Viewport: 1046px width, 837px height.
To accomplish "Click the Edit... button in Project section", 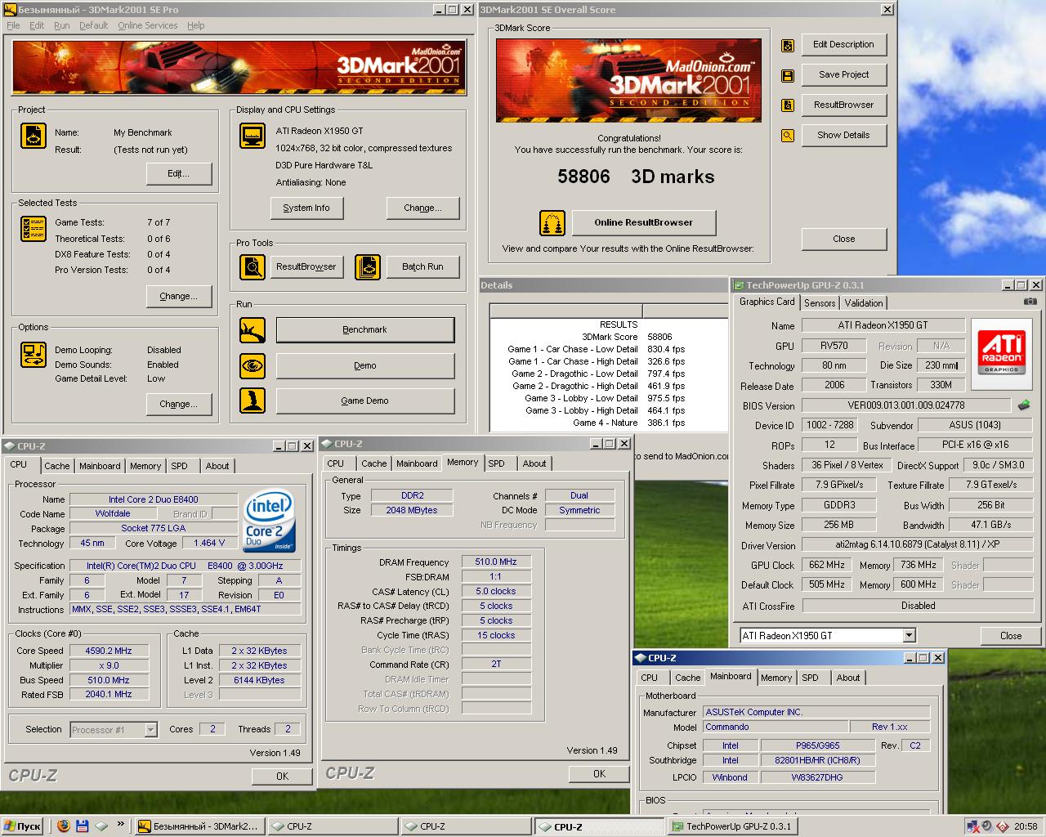I will click(x=179, y=173).
